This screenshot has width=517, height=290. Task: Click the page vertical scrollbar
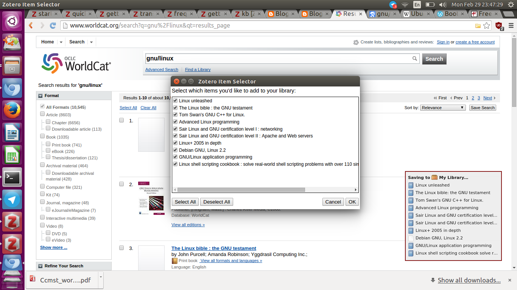pos(514,72)
